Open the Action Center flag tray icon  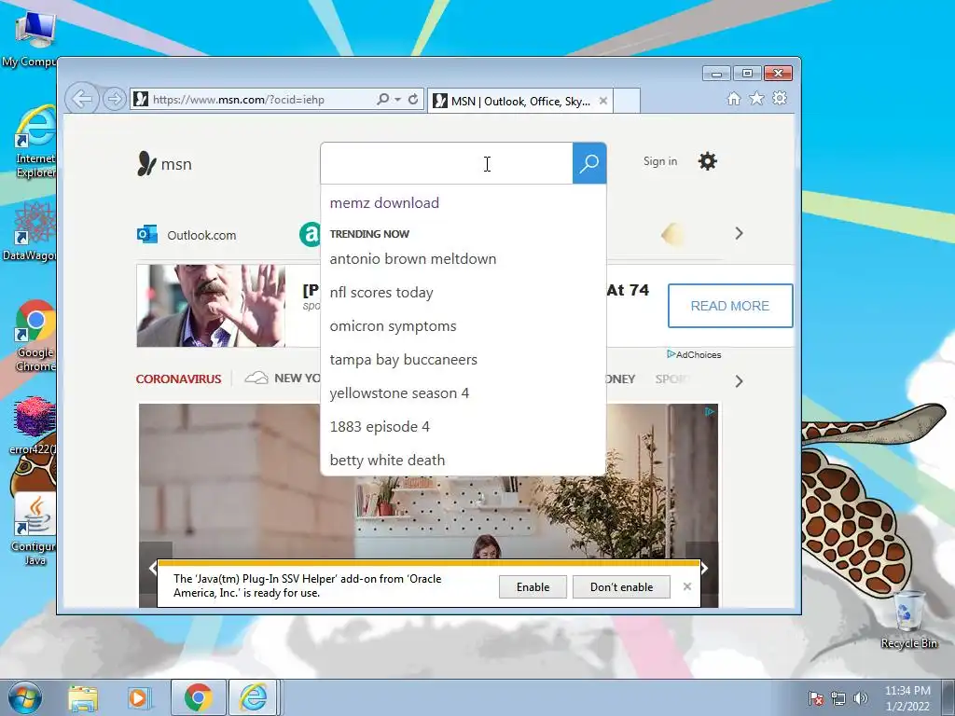[816, 697]
